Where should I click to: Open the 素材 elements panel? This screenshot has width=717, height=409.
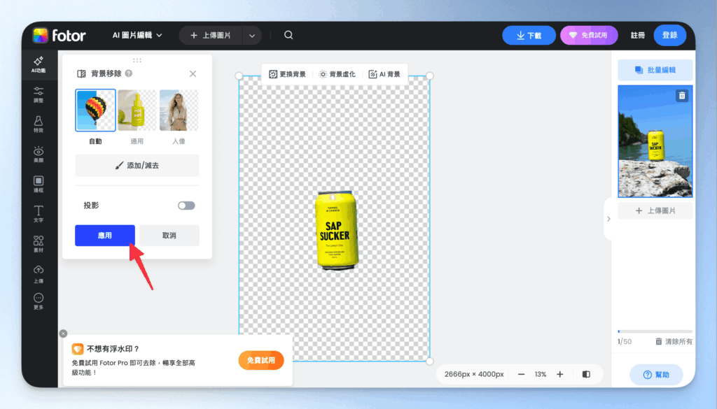coord(39,243)
